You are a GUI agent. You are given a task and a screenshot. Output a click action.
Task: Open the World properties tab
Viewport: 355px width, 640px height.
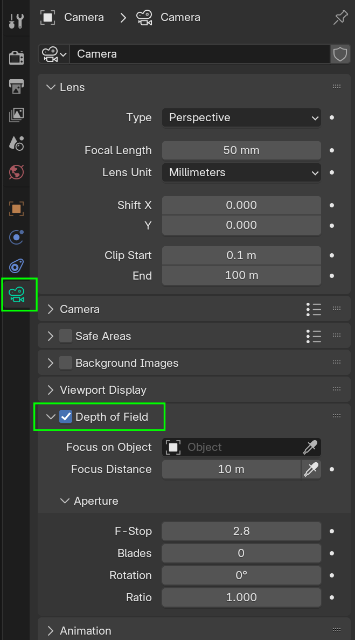(15, 172)
